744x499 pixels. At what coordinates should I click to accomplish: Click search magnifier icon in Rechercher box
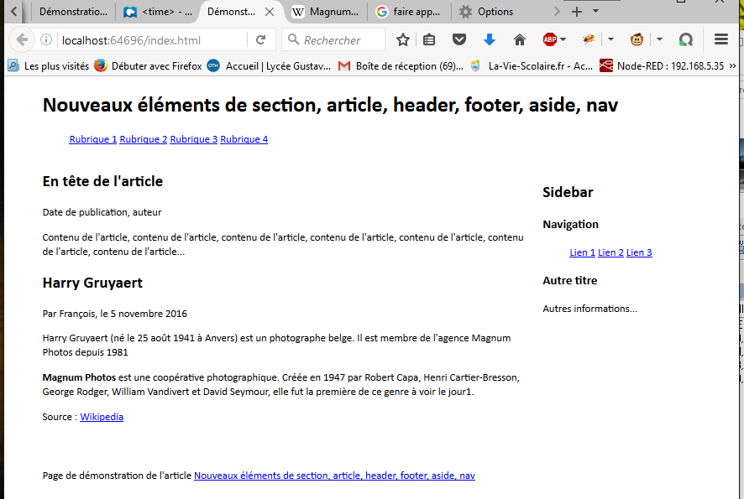293,39
